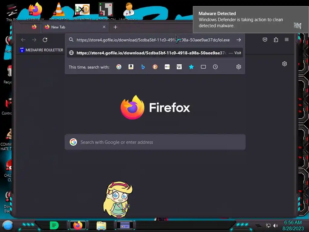The width and height of the screenshot is (309, 232).
Task: Click the Star Butterfly desktop character
Action: (118, 200)
